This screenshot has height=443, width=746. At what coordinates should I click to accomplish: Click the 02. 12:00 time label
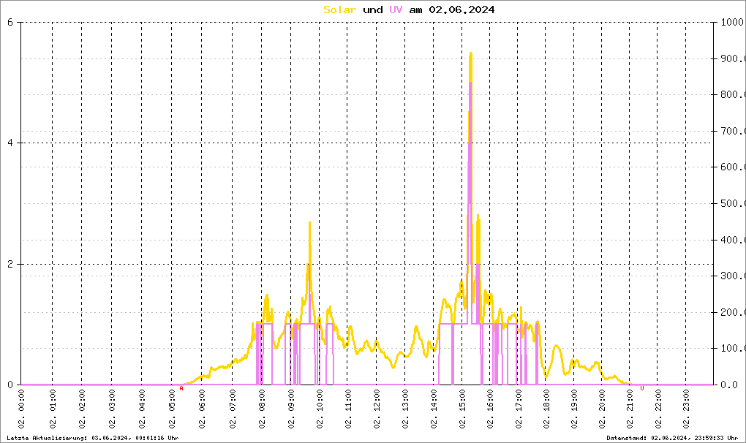click(377, 409)
